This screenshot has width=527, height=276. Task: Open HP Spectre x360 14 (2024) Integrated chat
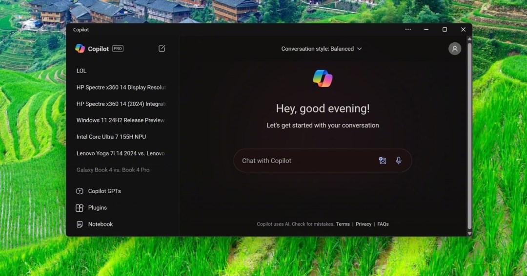point(122,104)
